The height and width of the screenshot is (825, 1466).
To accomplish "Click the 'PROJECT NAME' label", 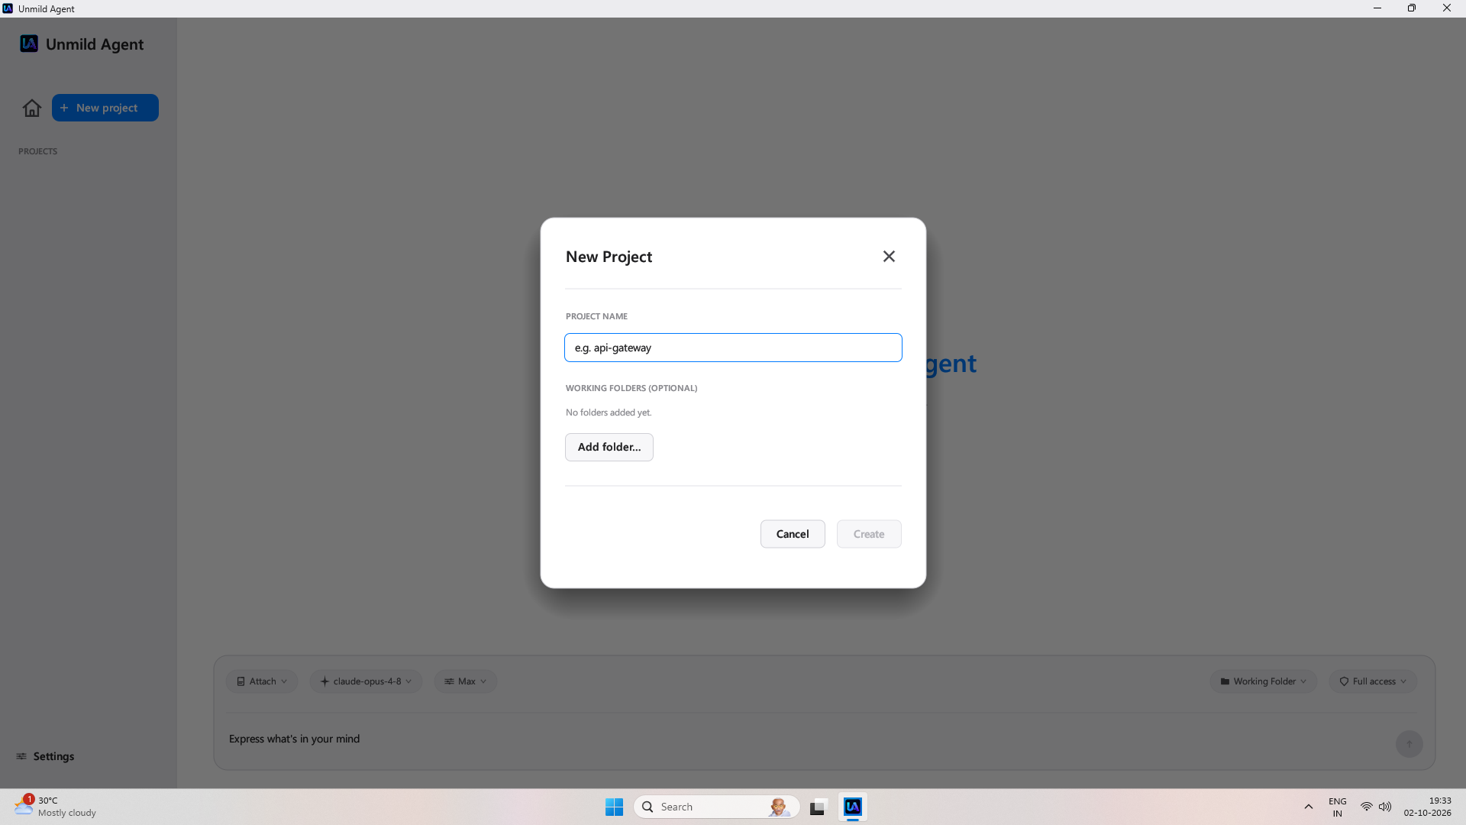I will [x=596, y=316].
